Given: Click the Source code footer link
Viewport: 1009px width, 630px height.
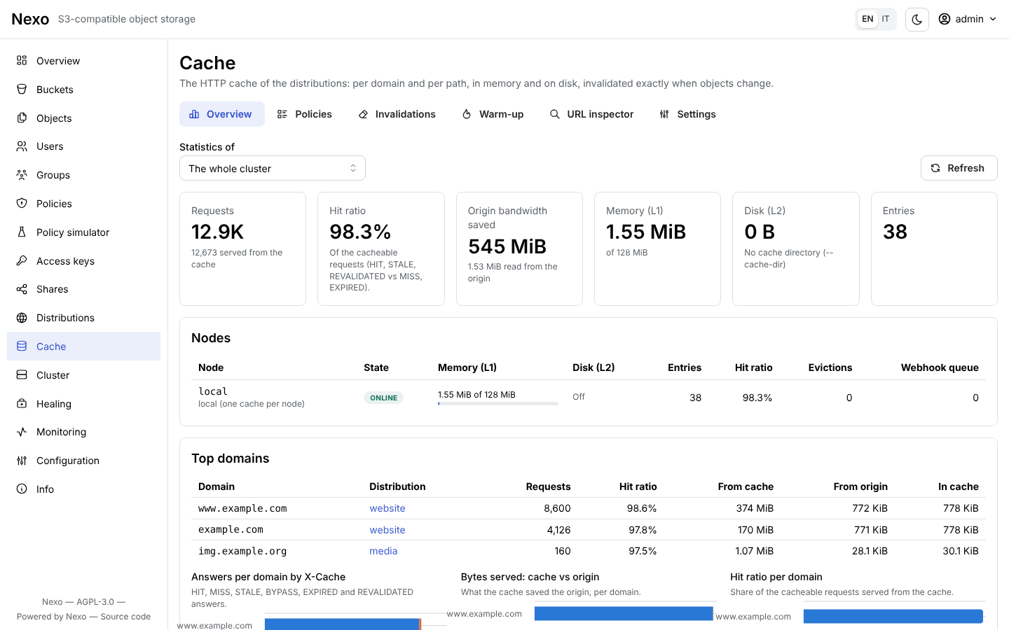Looking at the screenshot, I should 125,617.
